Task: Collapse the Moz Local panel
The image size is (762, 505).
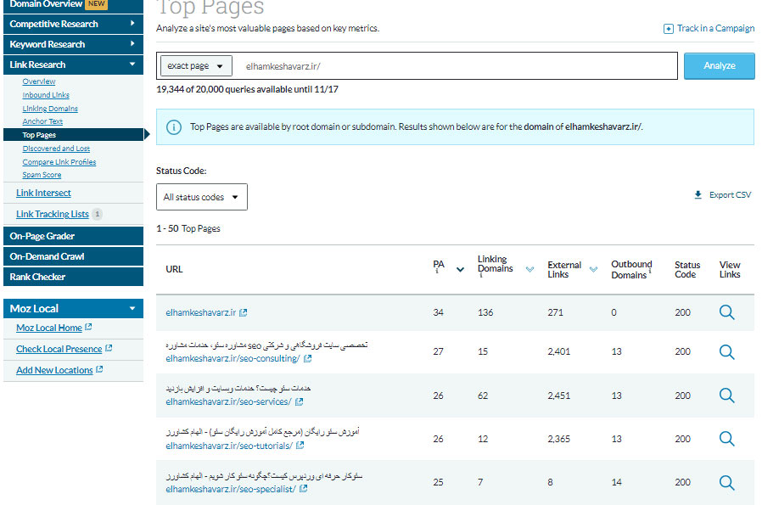Action: click(132, 309)
